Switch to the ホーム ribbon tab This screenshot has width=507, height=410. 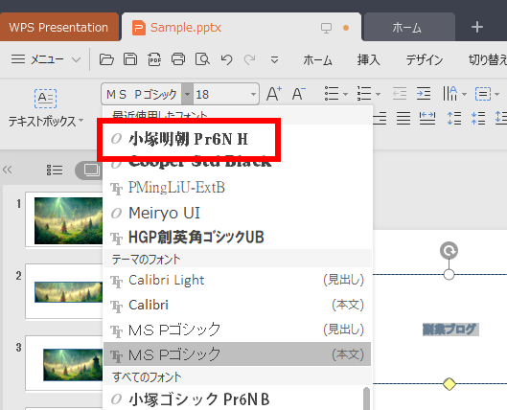pos(318,60)
